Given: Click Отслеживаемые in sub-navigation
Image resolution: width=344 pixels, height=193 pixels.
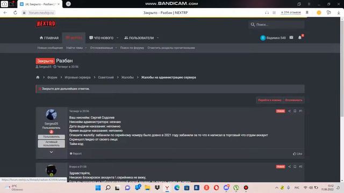Looking at the screenshot, I should click(102, 48).
